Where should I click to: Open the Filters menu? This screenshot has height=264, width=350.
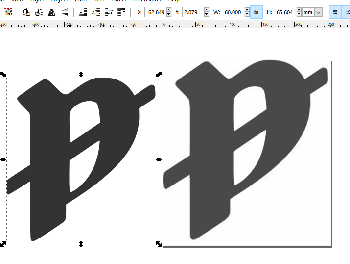pos(118,1)
